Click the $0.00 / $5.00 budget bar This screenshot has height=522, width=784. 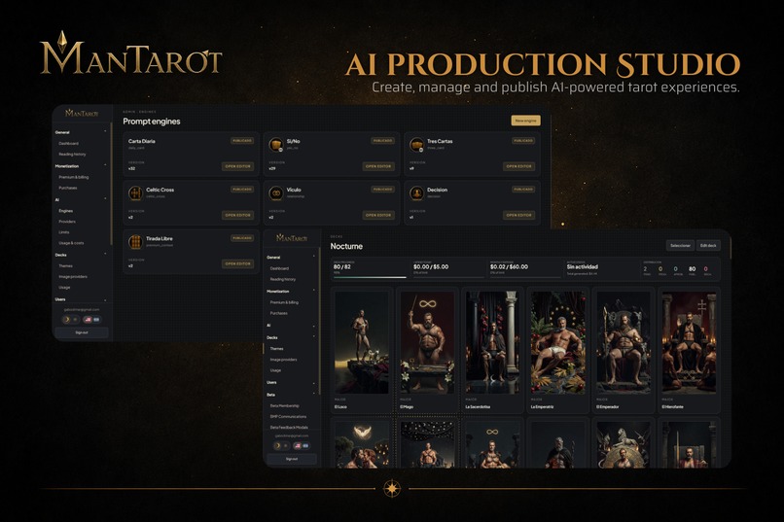click(448, 277)
